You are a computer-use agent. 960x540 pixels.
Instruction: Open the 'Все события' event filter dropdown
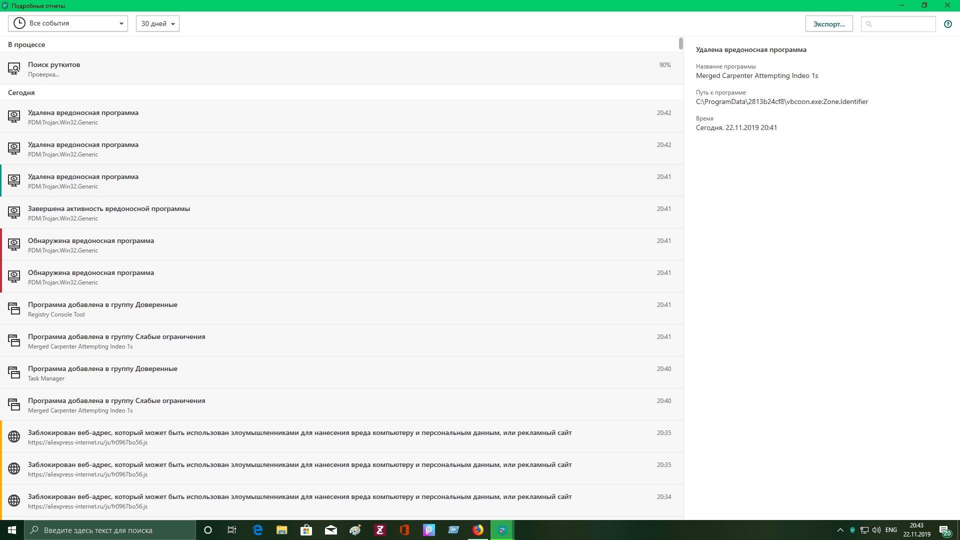[68, 23]
